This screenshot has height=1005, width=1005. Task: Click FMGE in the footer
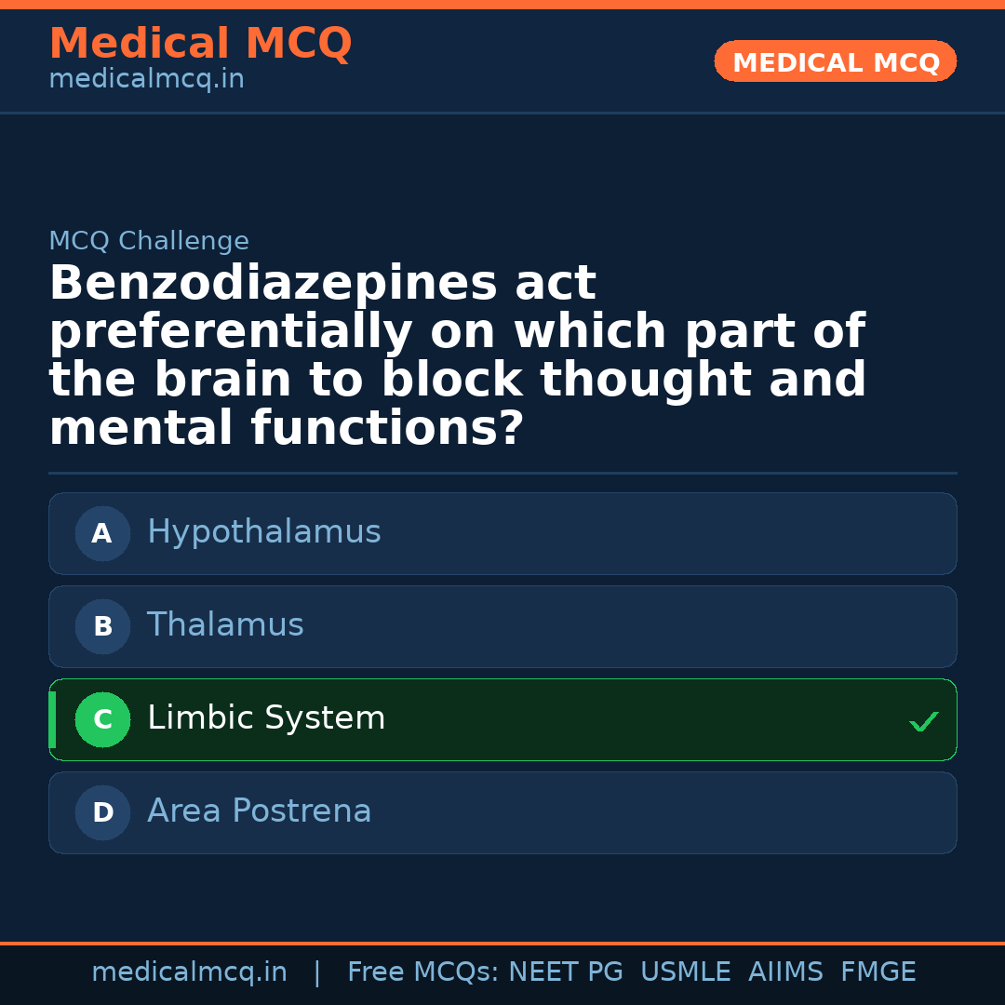(x=878, y=972)
